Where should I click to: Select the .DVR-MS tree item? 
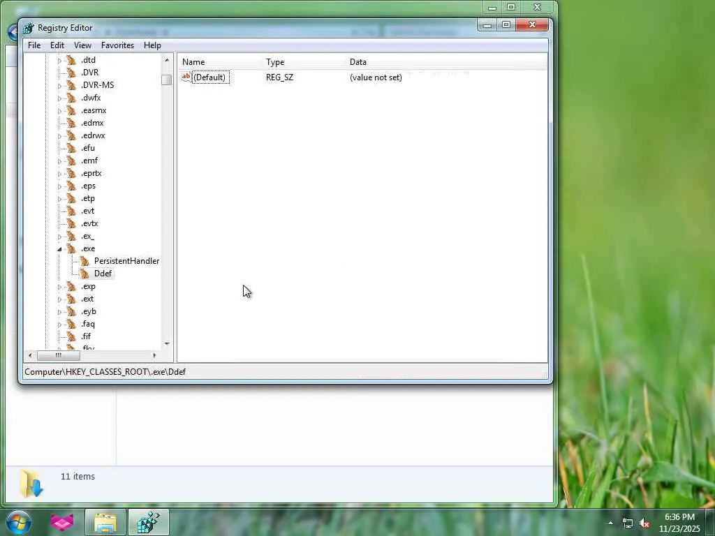[97, 85]
